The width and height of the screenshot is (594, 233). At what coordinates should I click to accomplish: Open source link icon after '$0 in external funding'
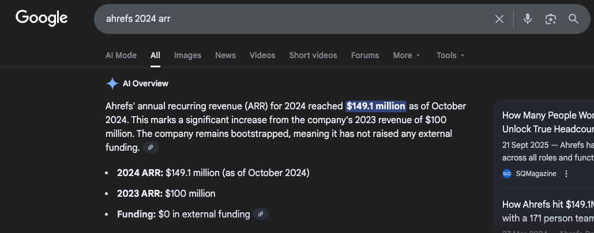(261, 214)
